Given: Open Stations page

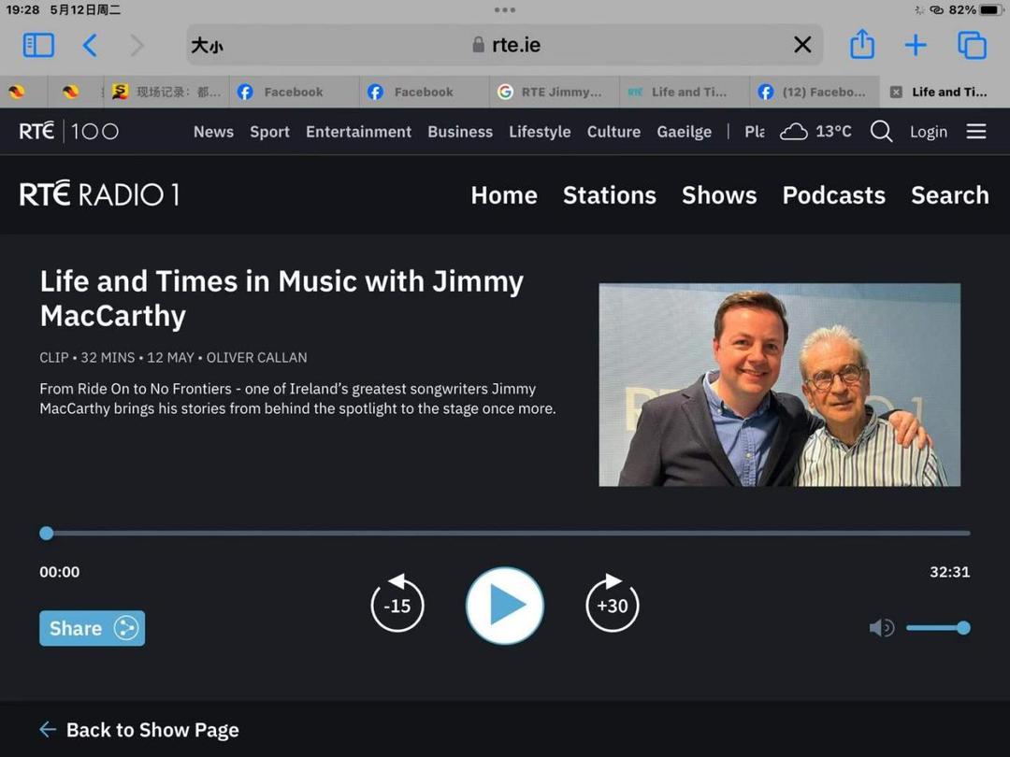Looking at the screenshot, I should tap(610, 195).
